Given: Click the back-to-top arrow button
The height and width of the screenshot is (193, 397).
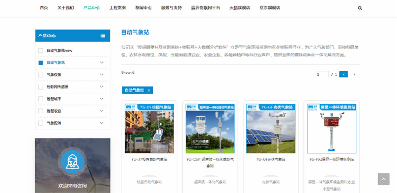Looking at the screenshot, I should [x=384, y=179].
